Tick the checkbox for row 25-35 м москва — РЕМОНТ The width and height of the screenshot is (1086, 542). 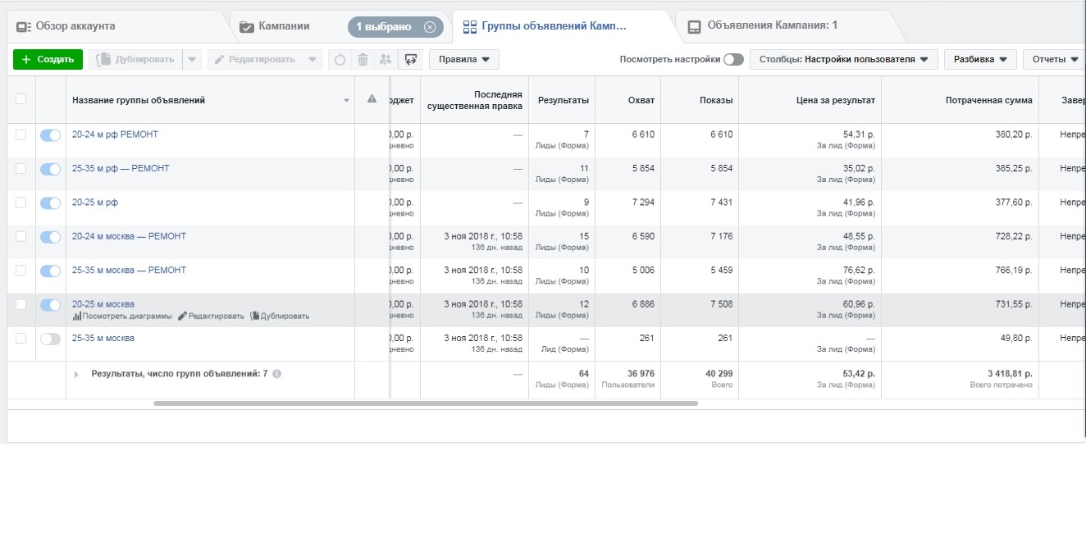(21, 270)
